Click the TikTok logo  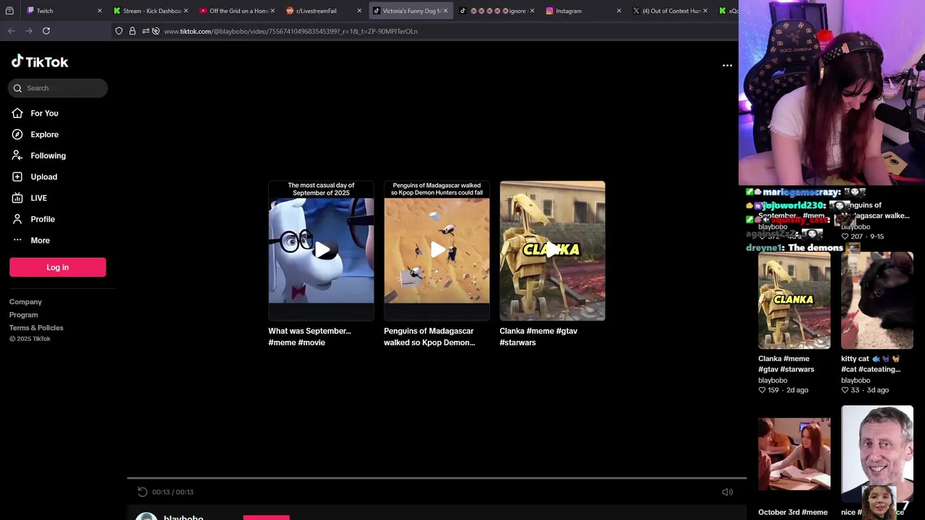40,62
